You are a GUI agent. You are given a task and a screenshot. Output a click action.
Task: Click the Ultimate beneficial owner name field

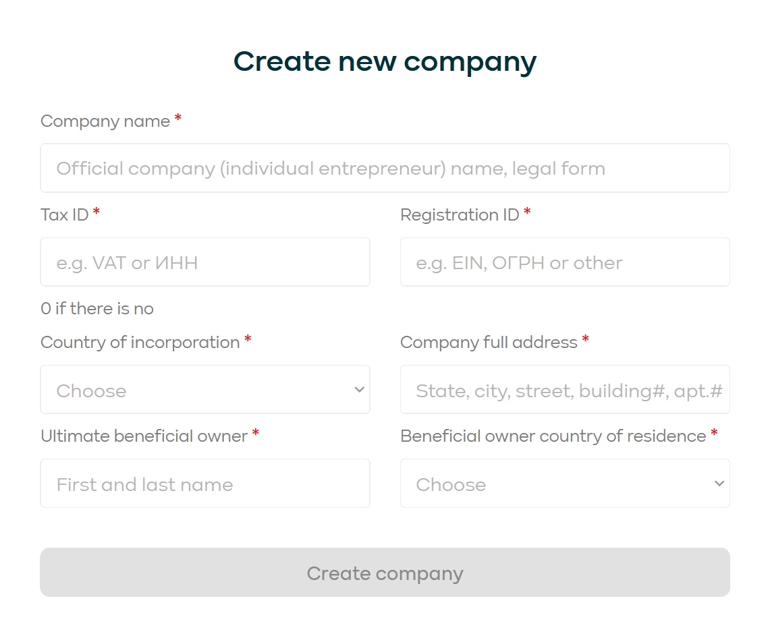pyautogui.click(x=205, y=483)
